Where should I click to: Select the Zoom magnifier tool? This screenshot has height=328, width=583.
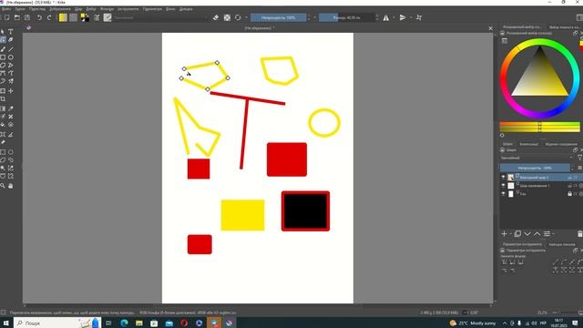coord(3,186)
